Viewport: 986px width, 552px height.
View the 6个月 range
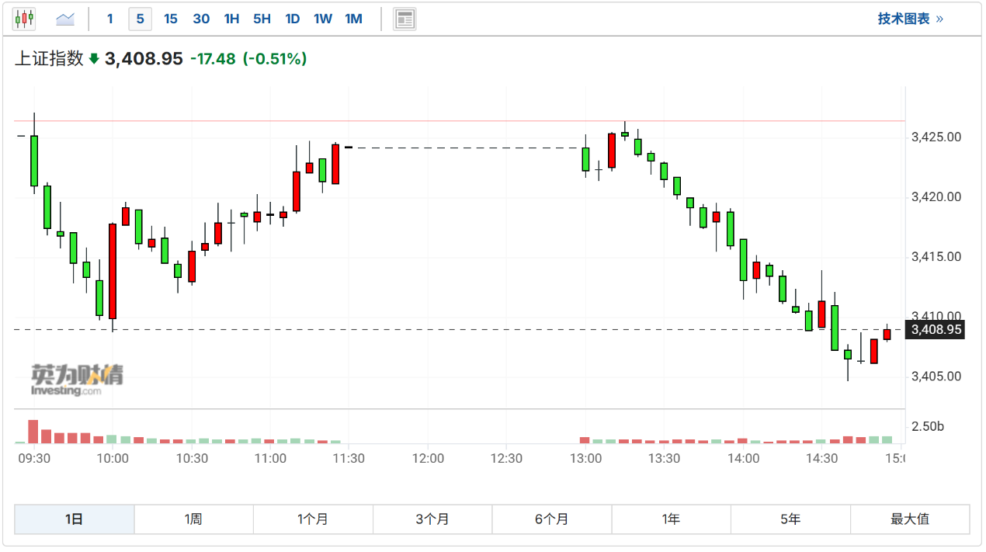click(x=552, y=519)
